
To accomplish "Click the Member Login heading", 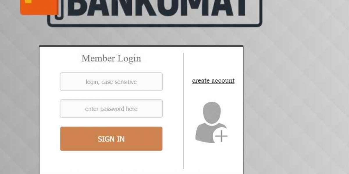I will (x=111, y=58).
